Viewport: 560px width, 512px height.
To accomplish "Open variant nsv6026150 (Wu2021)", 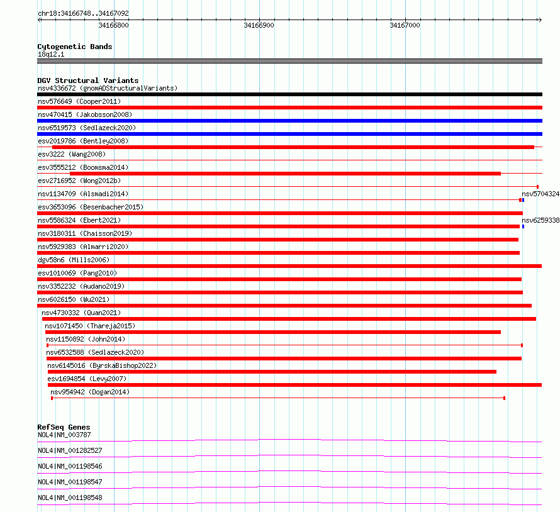I will (x=74, y=299).
